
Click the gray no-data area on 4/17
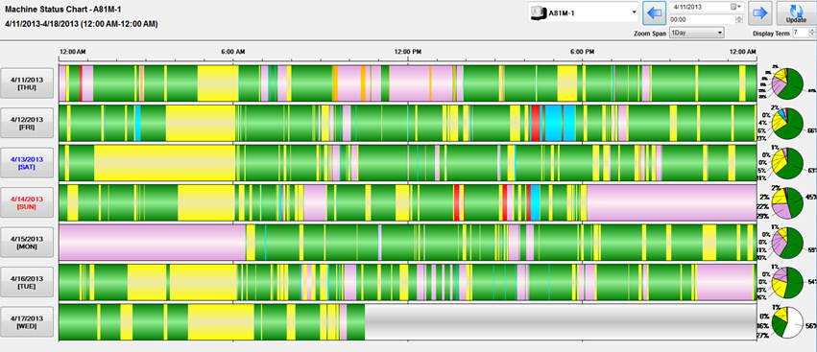(560, 321)
